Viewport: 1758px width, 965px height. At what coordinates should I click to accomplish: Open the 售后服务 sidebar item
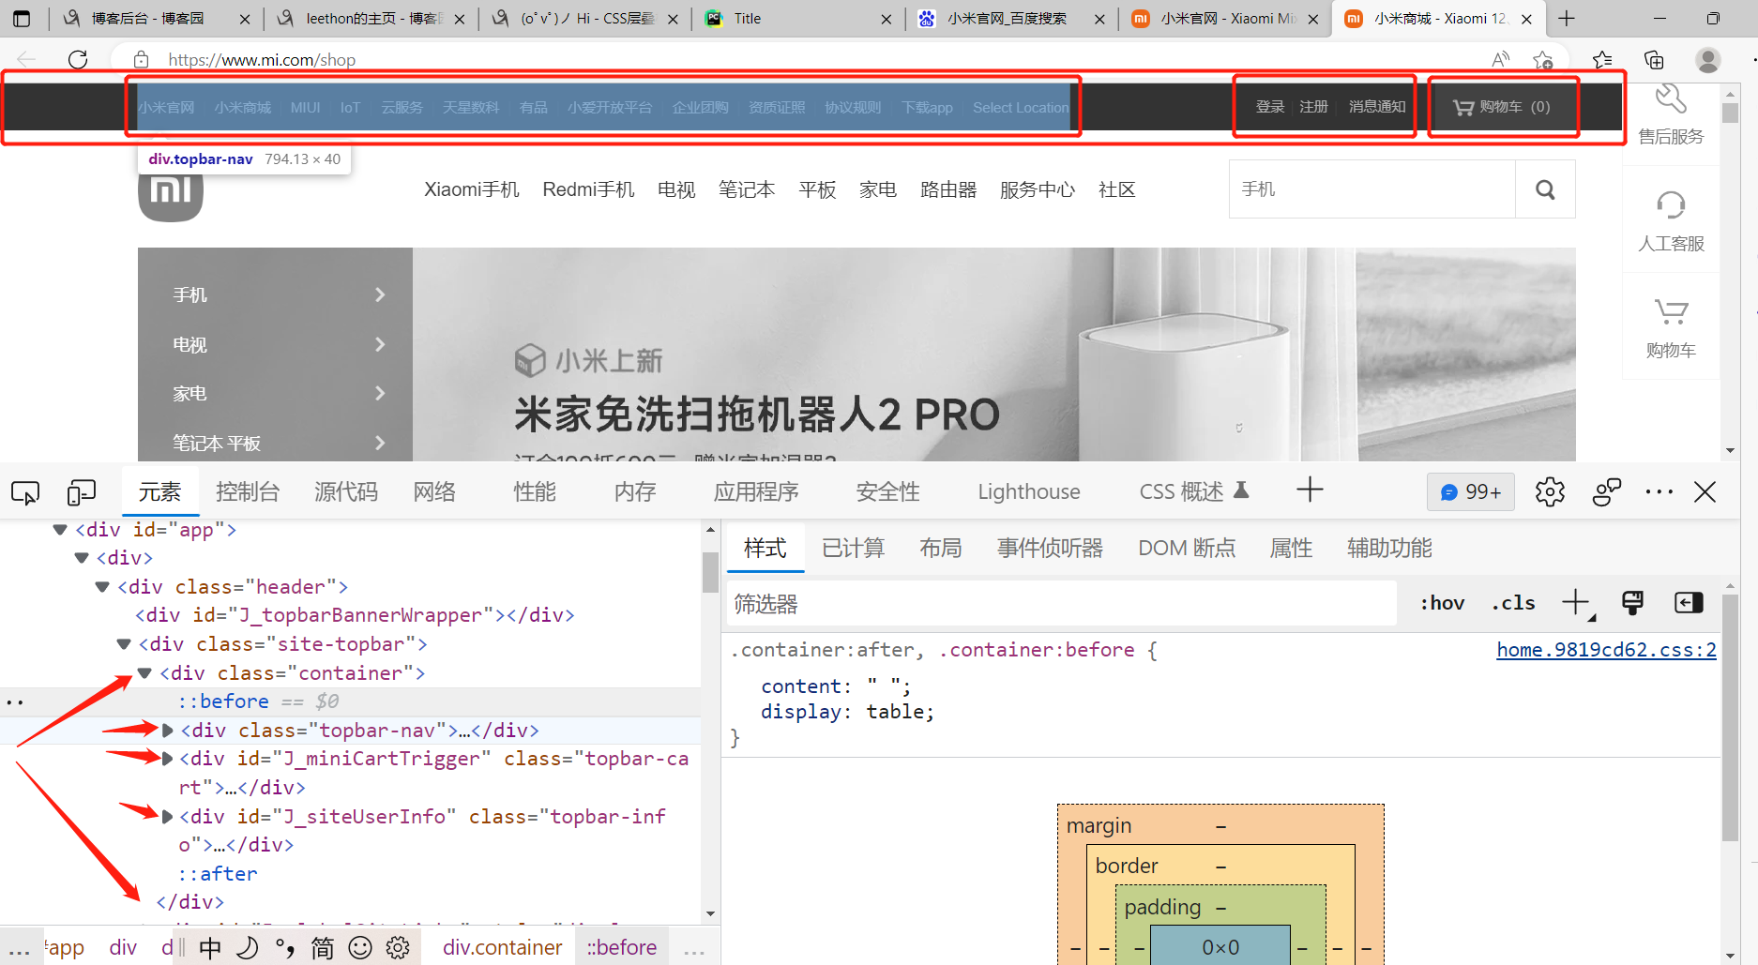click(1671, 115)
